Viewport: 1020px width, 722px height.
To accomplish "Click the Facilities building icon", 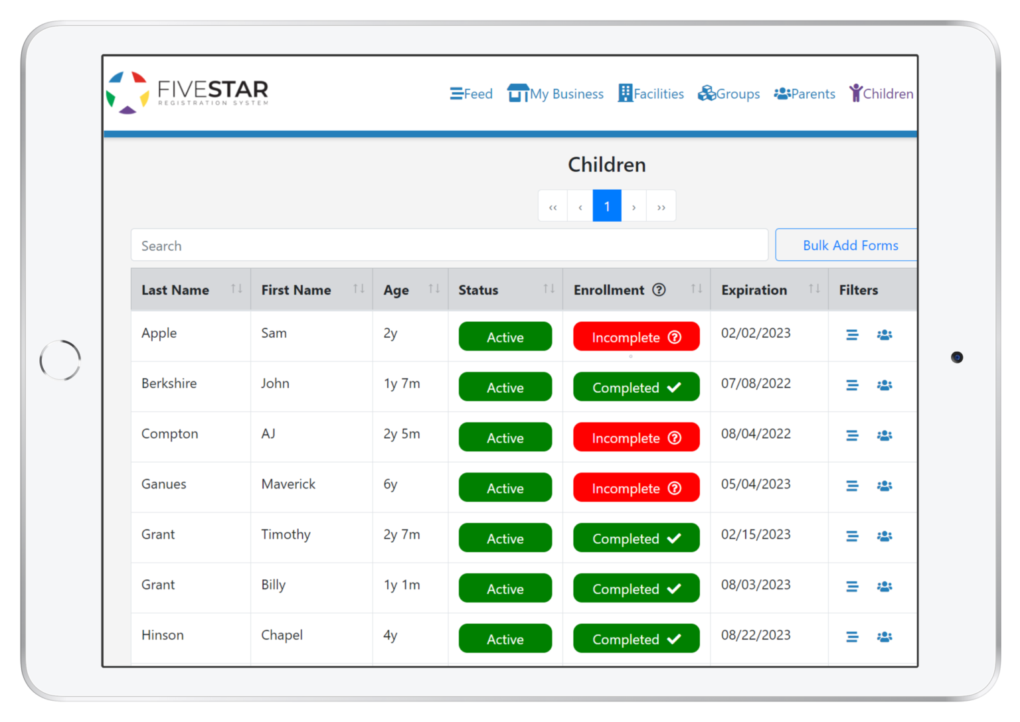I will (625, 93).
